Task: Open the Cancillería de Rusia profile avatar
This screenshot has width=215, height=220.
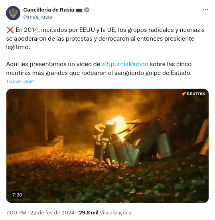Action: click(13, 13)
